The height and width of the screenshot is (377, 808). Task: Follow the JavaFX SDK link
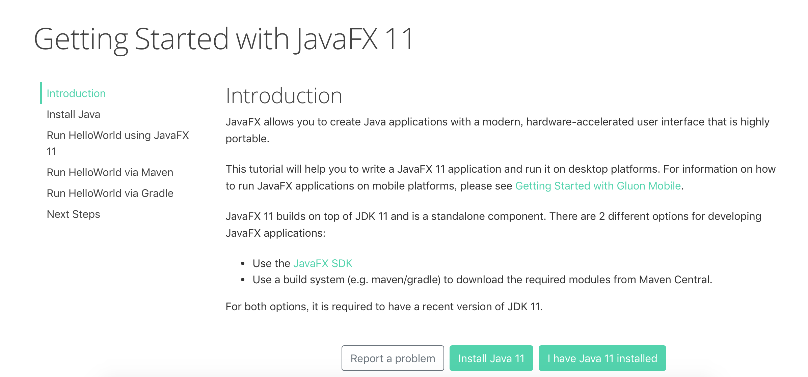point(323,263)
